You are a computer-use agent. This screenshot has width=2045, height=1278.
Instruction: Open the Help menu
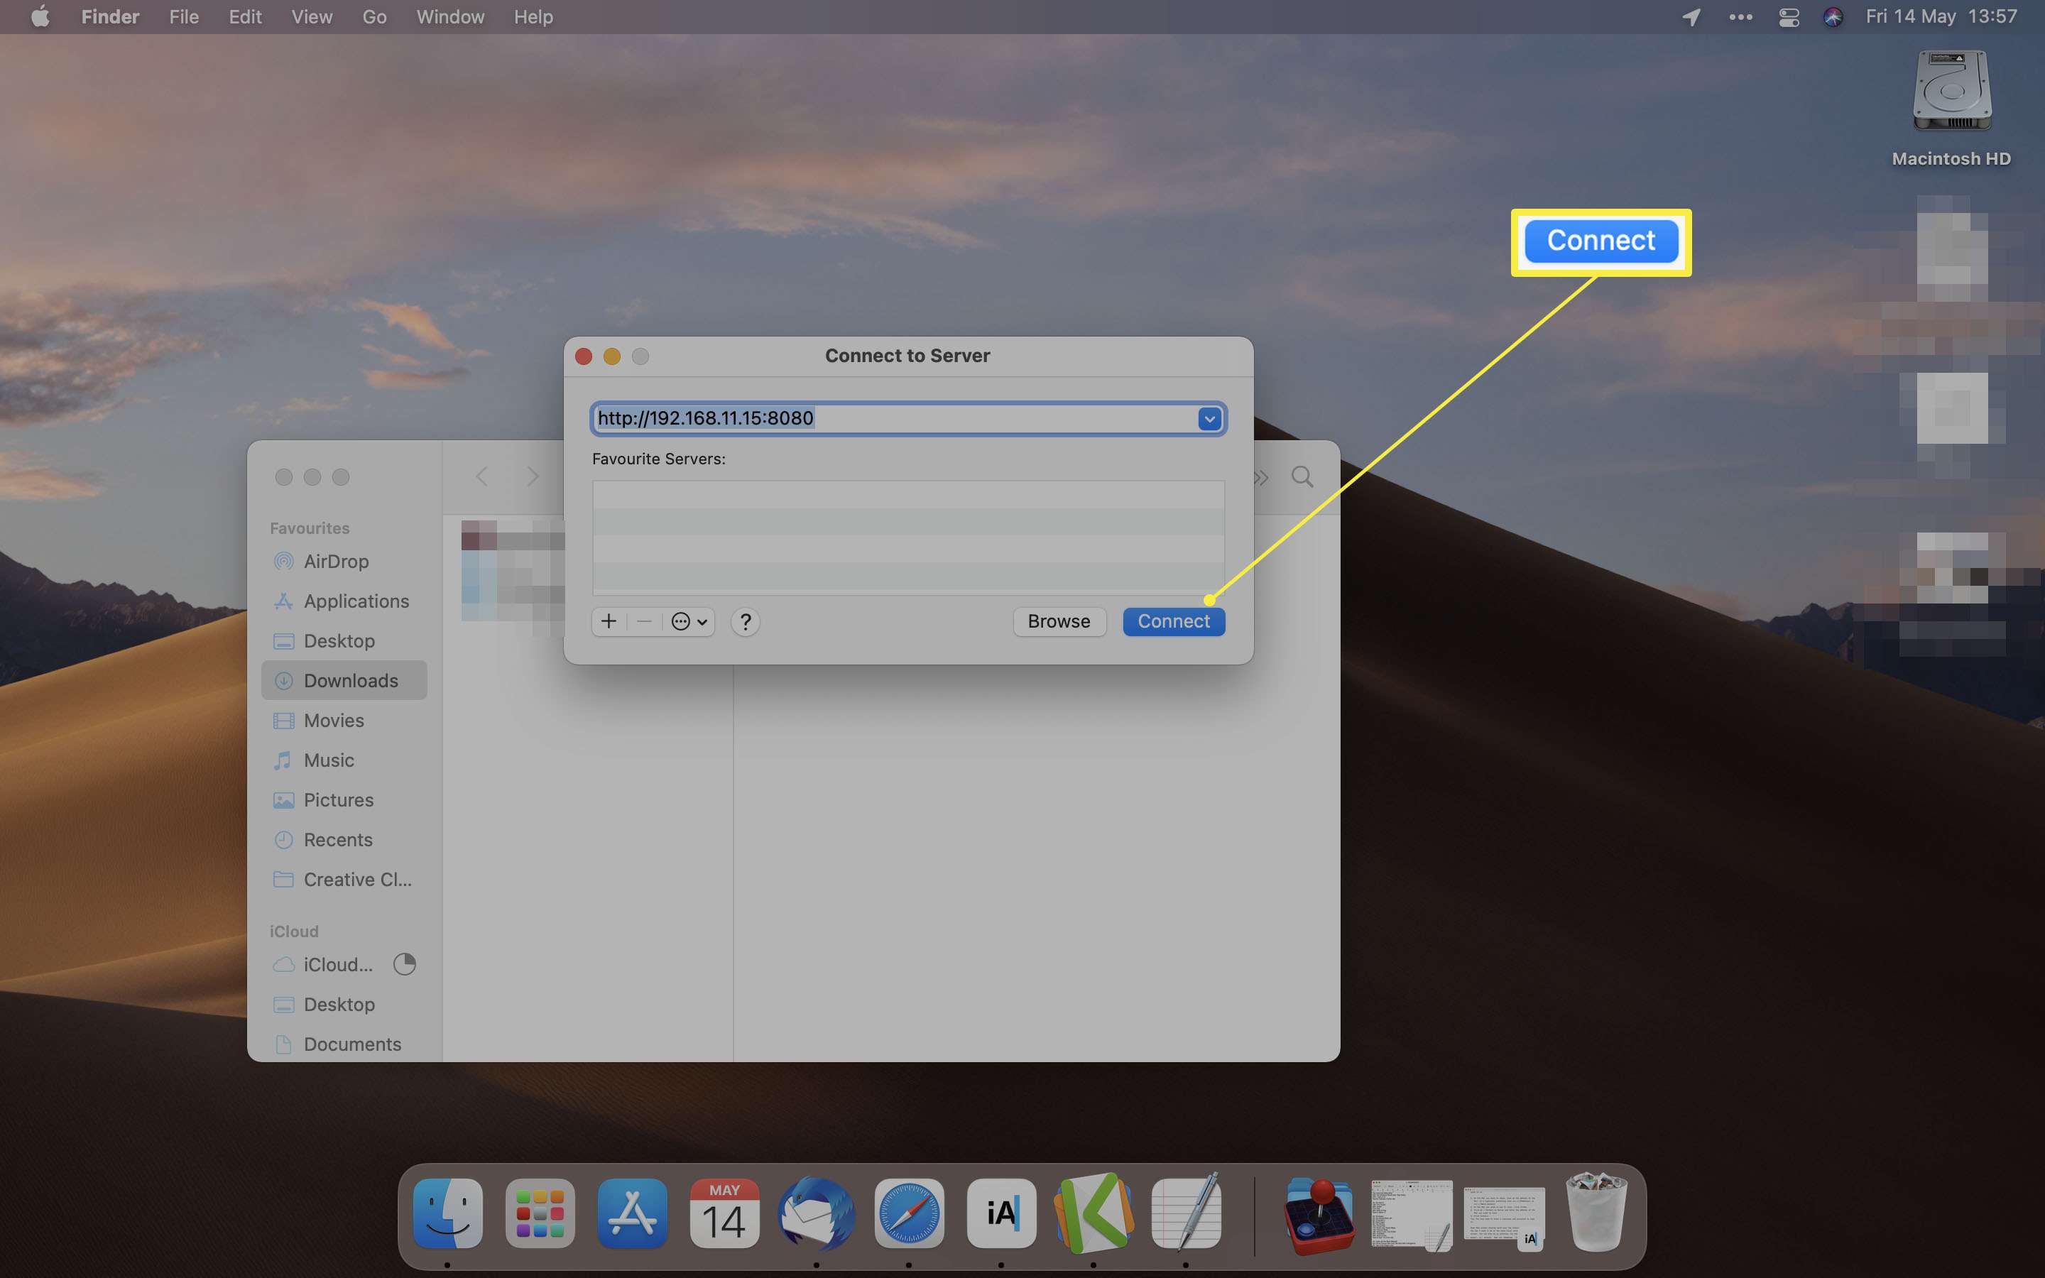(x=533, y=17)
